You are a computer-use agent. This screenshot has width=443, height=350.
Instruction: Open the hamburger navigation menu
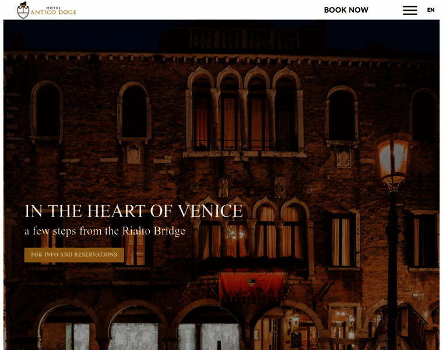[x=410, y=10]
